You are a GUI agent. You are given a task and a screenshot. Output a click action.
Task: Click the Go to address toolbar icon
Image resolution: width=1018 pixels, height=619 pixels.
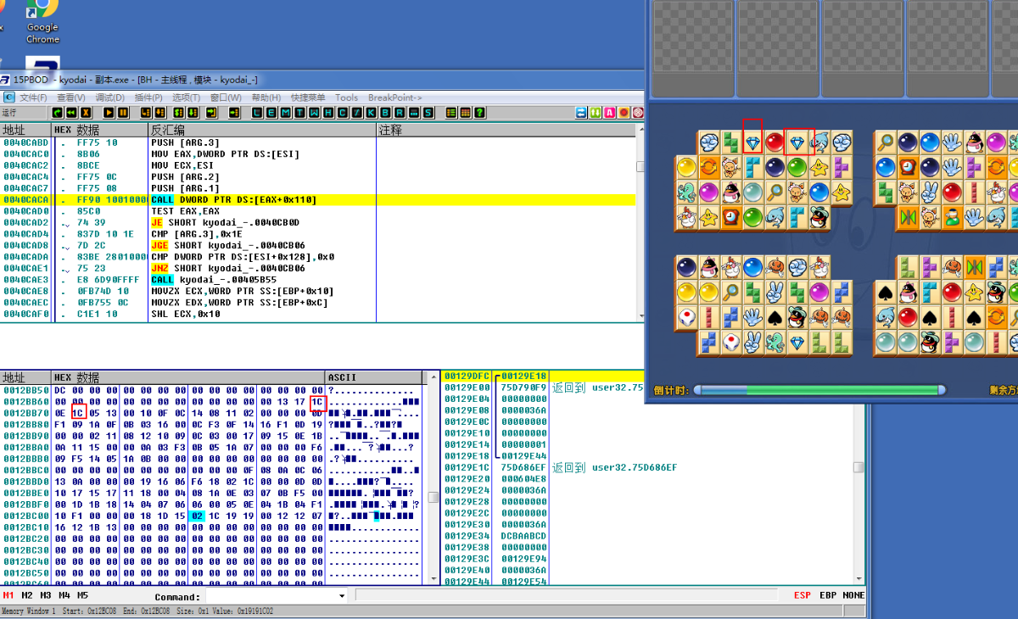pyautogui.click(x=233, y=112)
